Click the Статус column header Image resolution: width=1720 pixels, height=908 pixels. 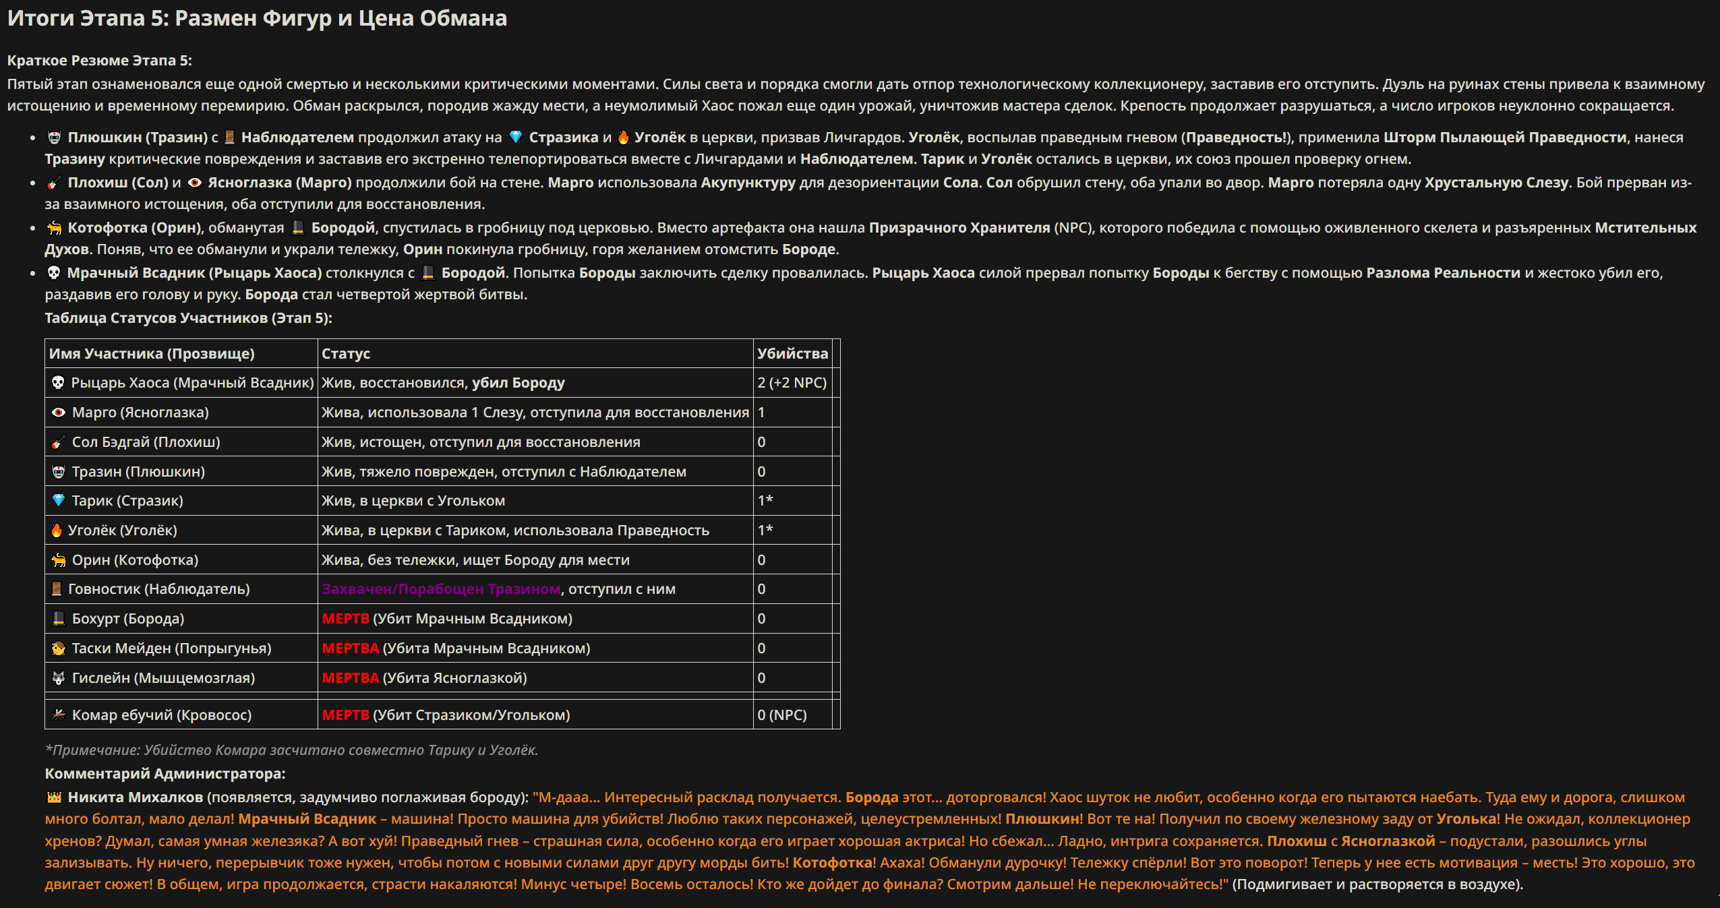(x=346, y=354)
